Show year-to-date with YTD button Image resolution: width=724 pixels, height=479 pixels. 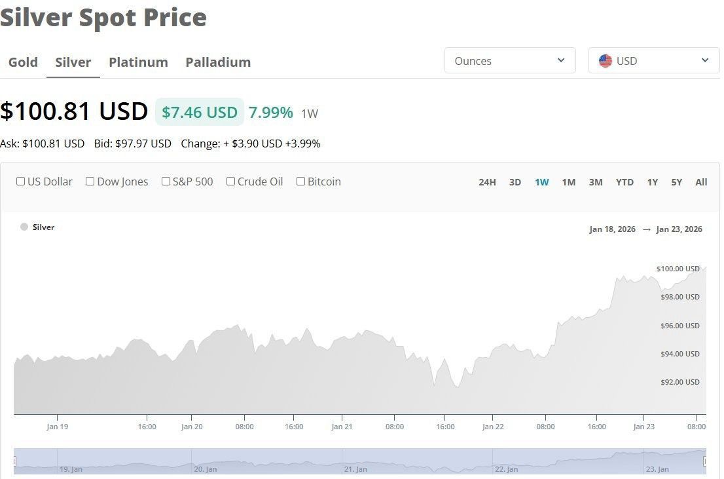click(x=624, y=182)
